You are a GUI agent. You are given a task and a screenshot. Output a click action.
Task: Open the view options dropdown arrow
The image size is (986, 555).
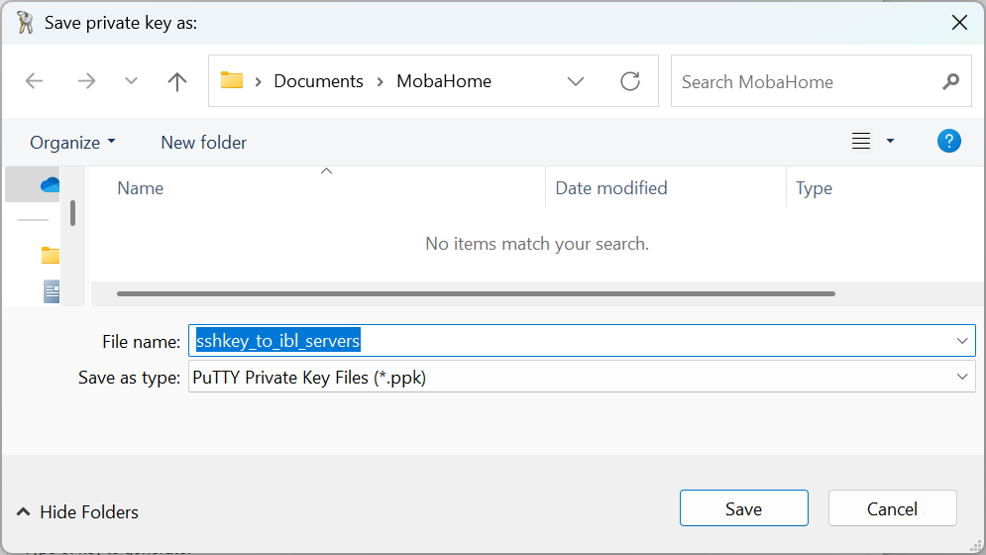(890, 141)
